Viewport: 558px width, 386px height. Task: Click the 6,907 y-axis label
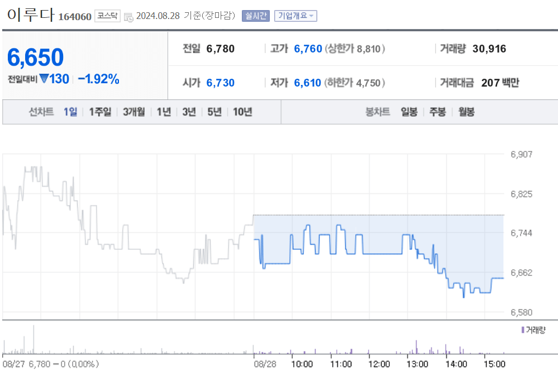pos(521,154)
